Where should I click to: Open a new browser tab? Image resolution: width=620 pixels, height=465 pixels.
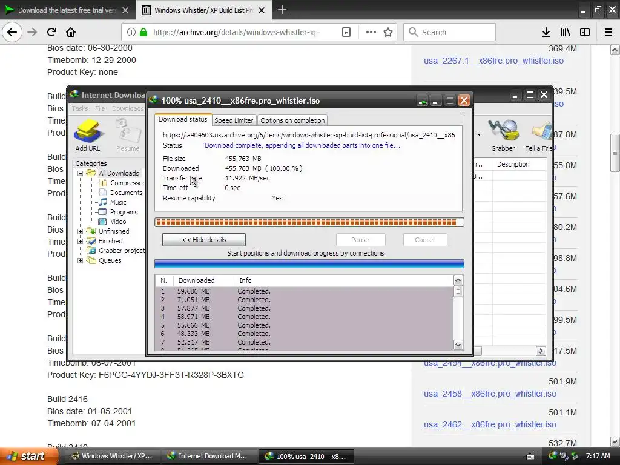pos(282,10)
